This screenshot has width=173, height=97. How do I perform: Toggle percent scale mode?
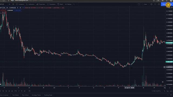click(x=165, y=91)
